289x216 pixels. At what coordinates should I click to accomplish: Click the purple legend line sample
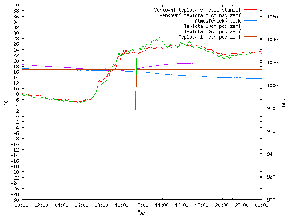point(250,26)
